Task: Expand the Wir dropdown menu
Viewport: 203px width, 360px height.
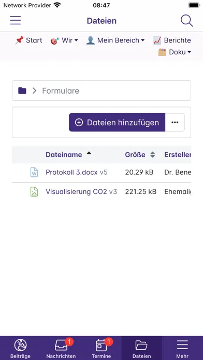Action: pyautogui.click(x=64, y=40)
